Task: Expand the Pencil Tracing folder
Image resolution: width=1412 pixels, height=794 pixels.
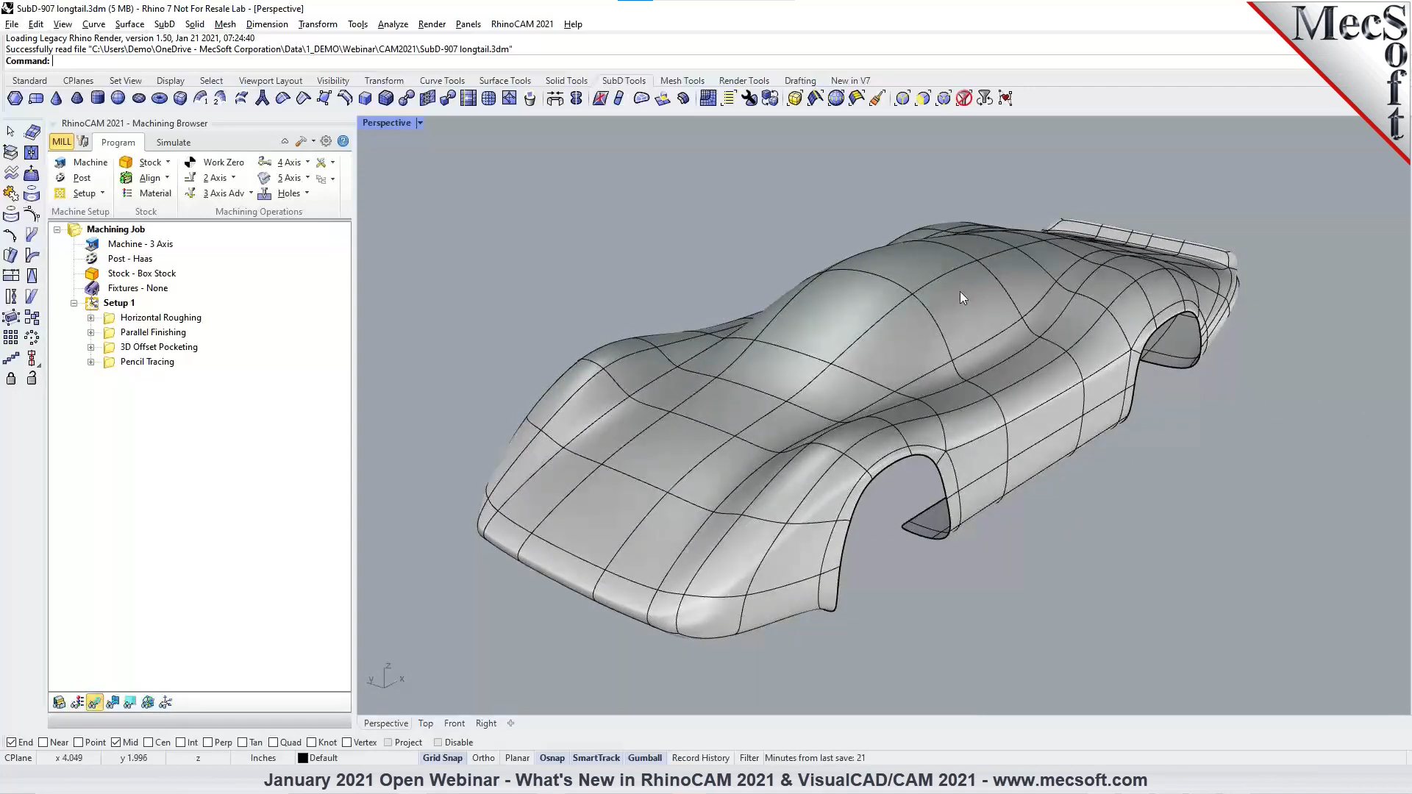Action: 90,362
